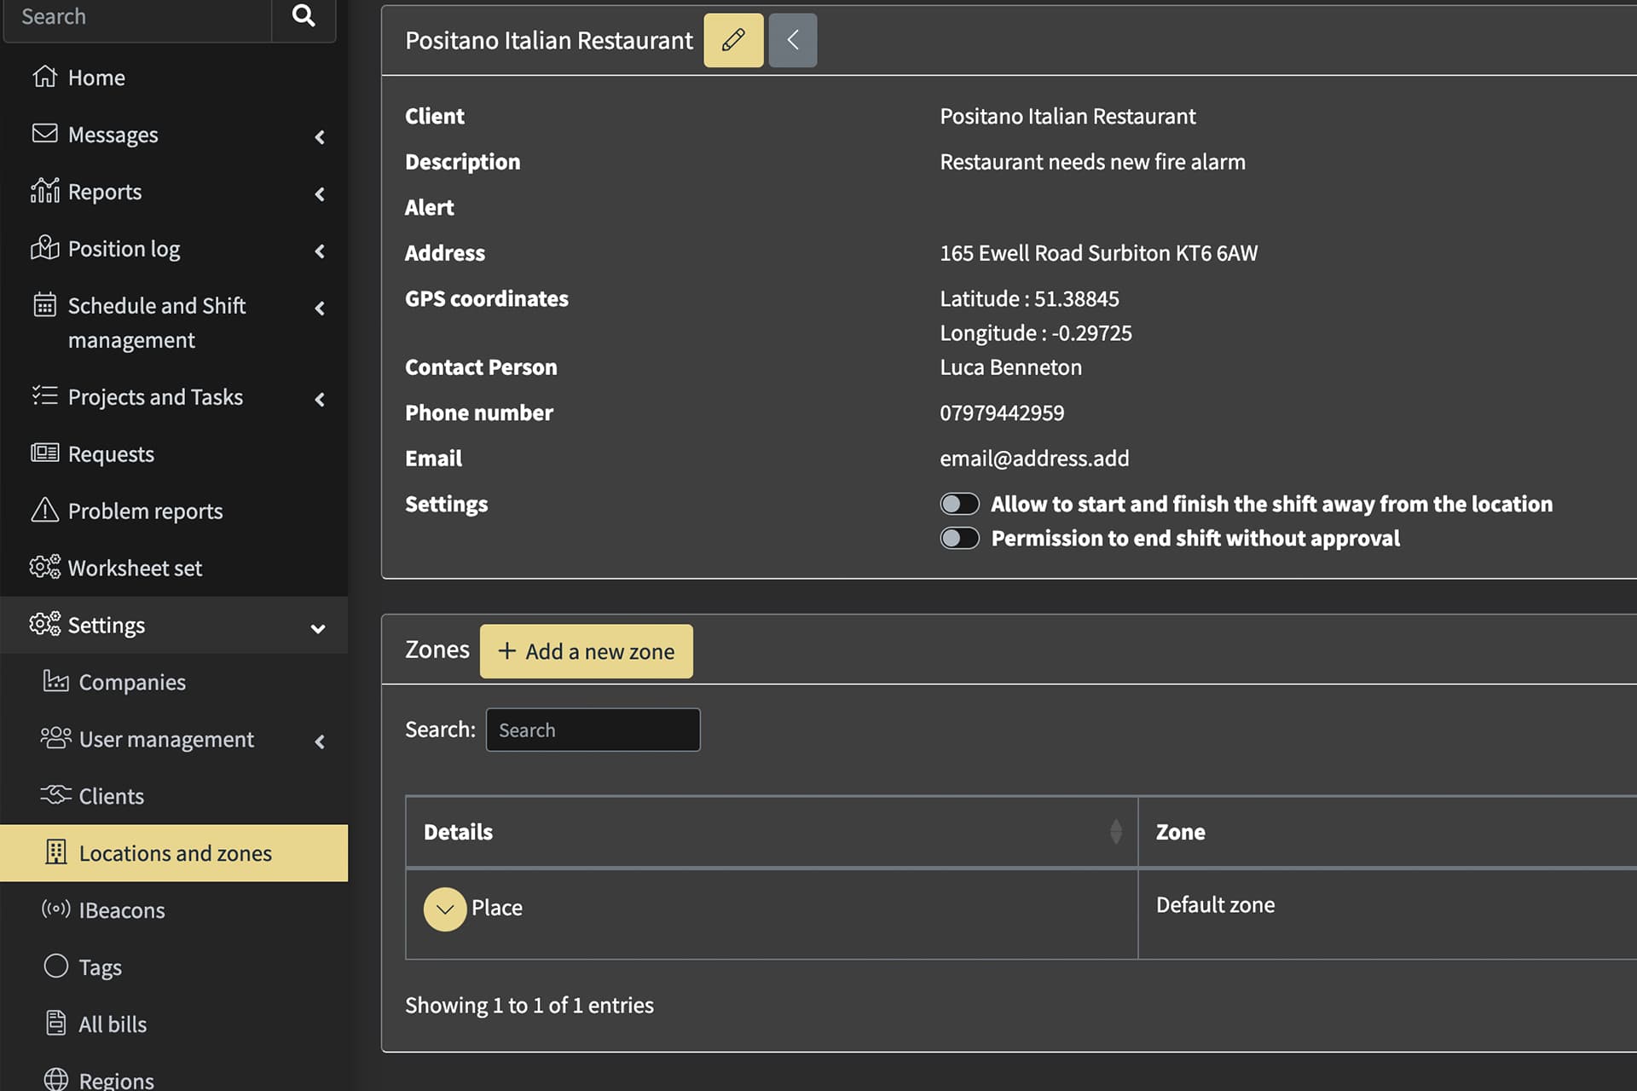Click the back arrow button beside edit
Screen dimensions: 1637x1091
(792, 40)
